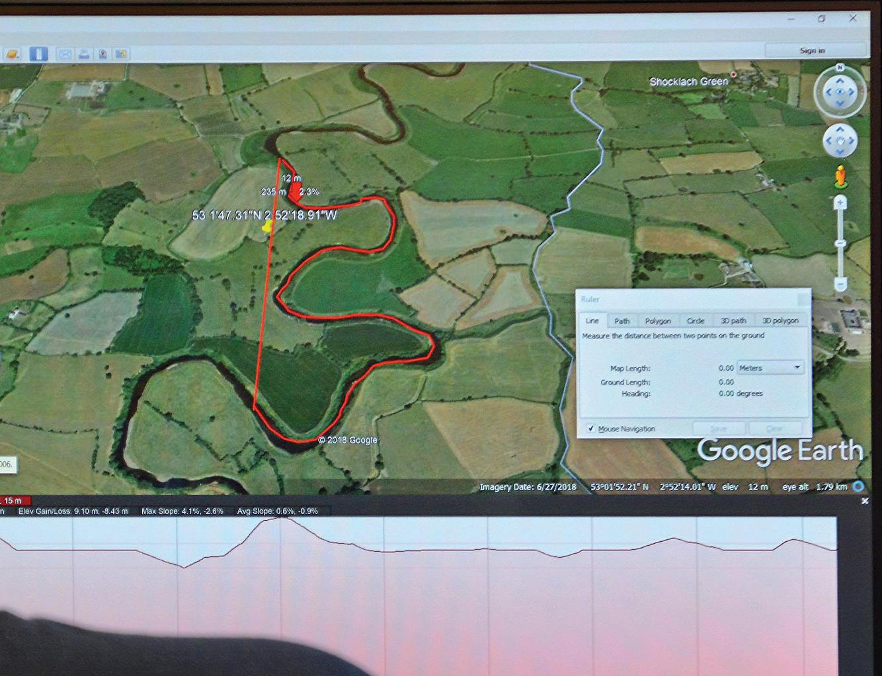Viewport: 882px width, 676px height.
Task: Click the Email envelope toolbar icon
Action: click(x=65, y=54)
